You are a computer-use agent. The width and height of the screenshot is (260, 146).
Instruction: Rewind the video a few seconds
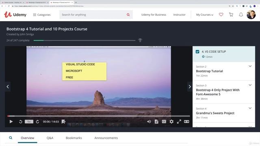pyautogui.click(x=20, y=122)
